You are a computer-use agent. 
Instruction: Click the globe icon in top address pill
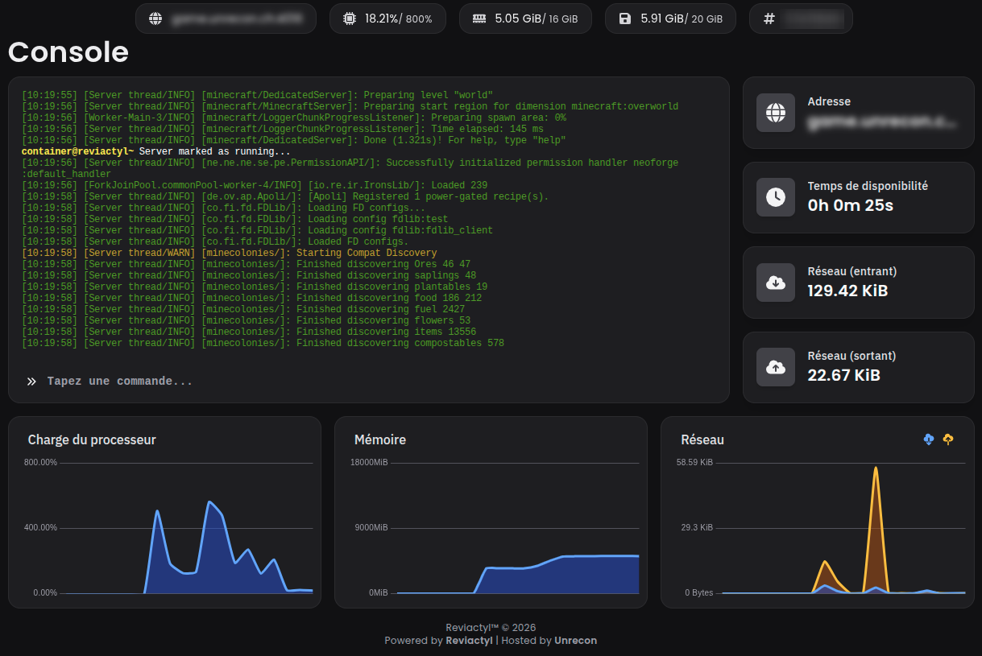point(156,19)
